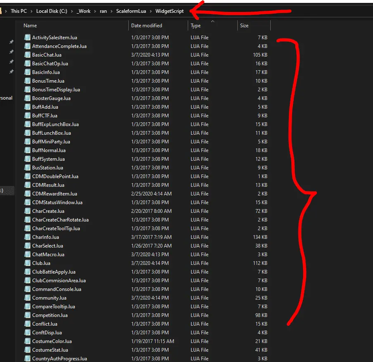Select the BuffSystem.lua file name
Image resolution: width=373 pixels, height=362 pixels.
coord(49,159)
